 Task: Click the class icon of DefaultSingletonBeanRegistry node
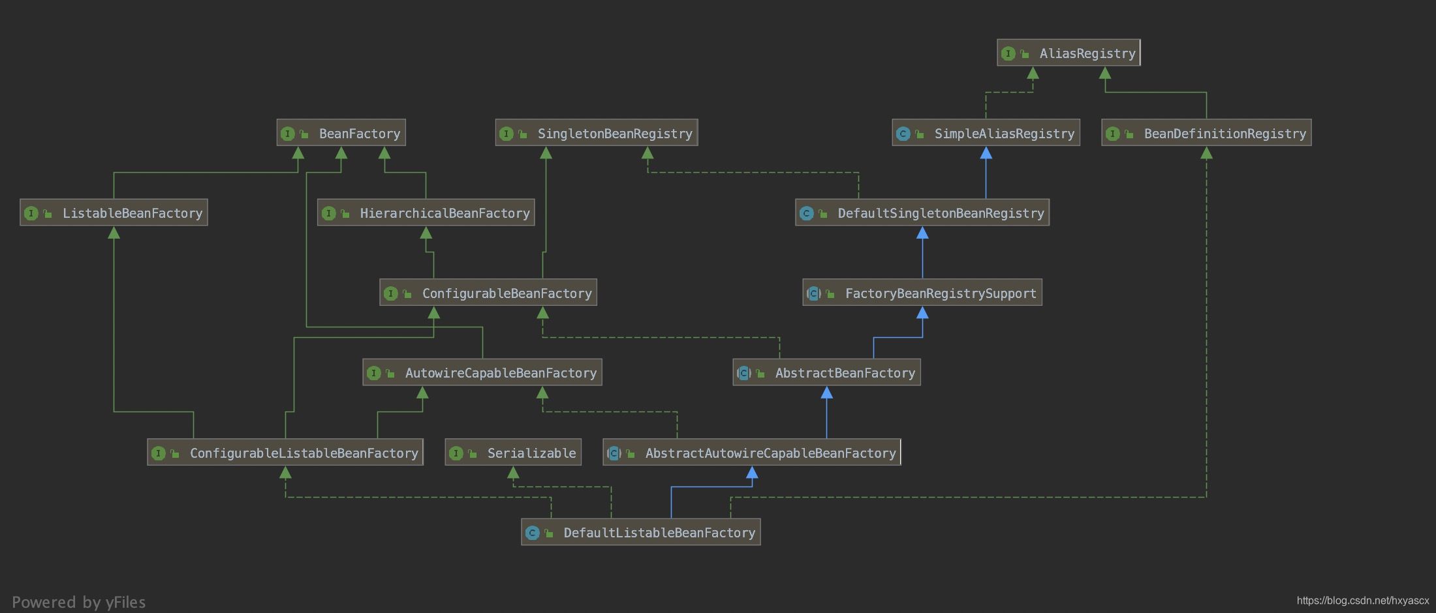tap(807, 213)
